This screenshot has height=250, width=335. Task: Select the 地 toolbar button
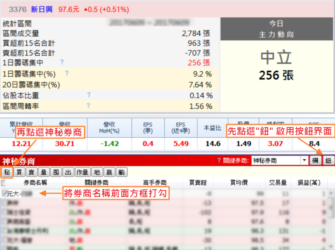[97, 172]
